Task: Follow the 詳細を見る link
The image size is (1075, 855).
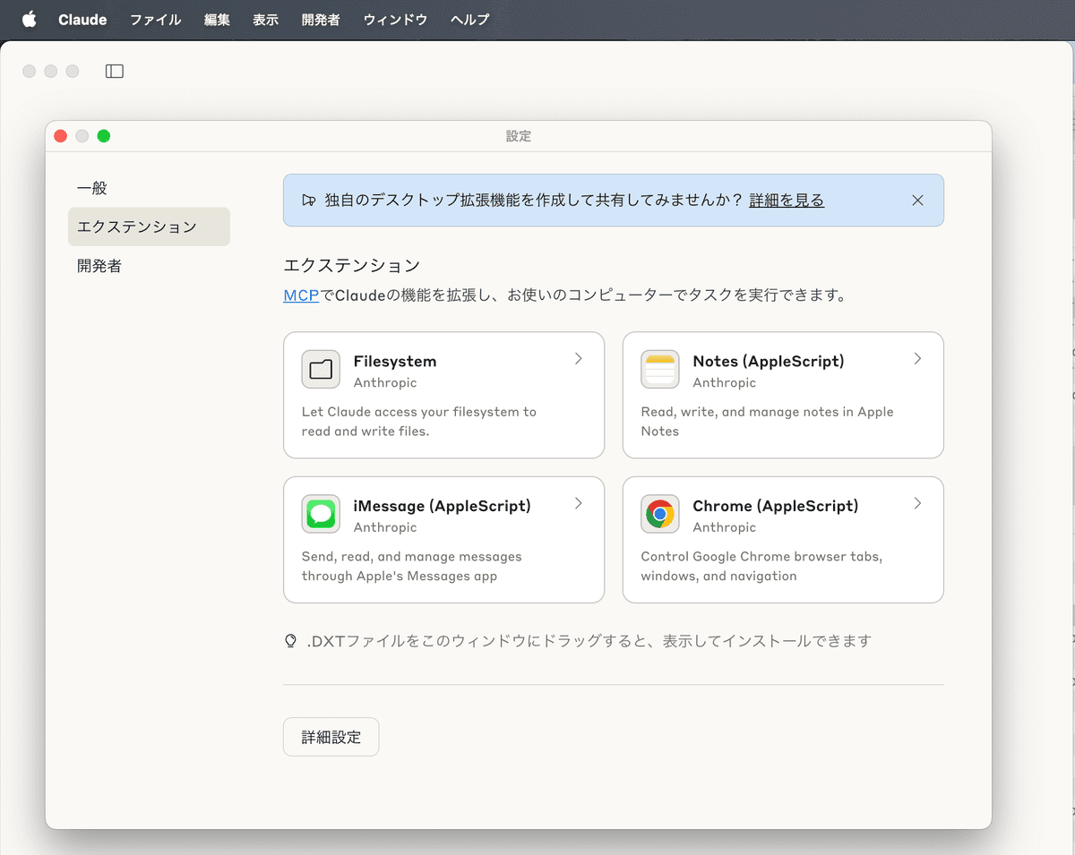Action: [787, 201]
